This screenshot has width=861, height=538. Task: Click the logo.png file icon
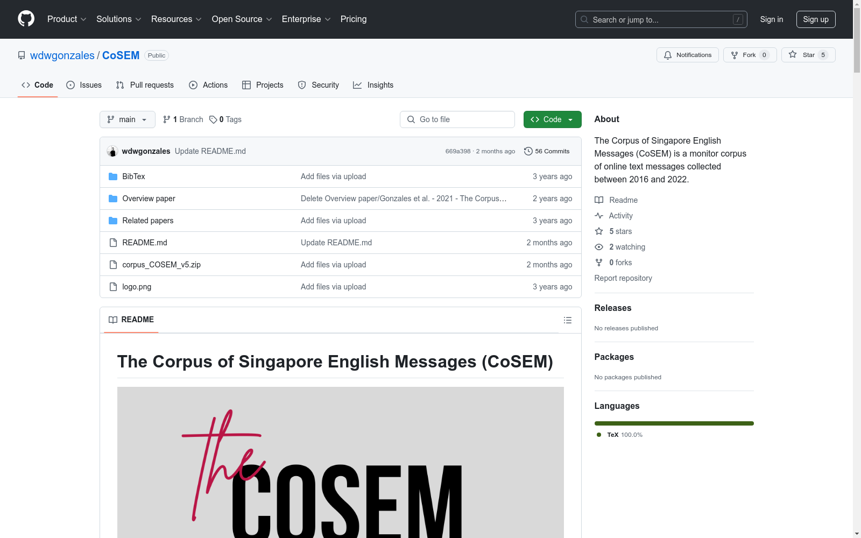(113, 287)
